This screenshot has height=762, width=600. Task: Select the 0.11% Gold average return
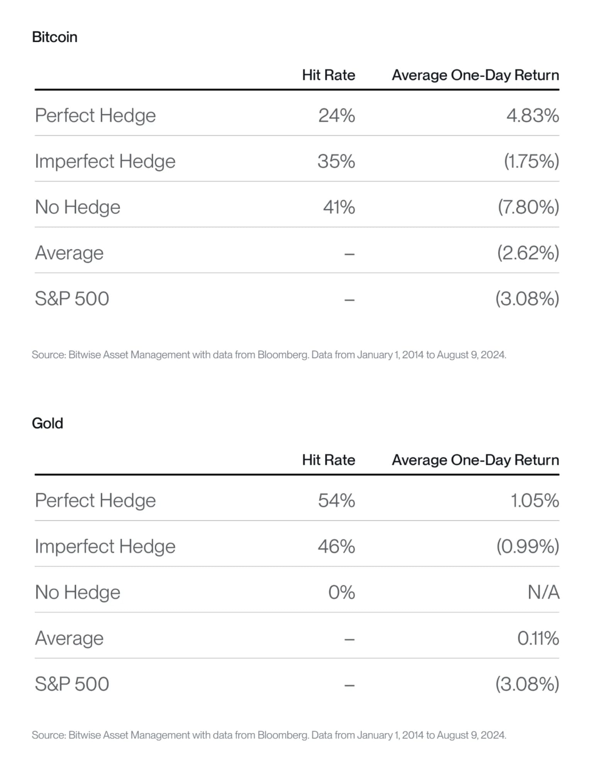(538, 638)
